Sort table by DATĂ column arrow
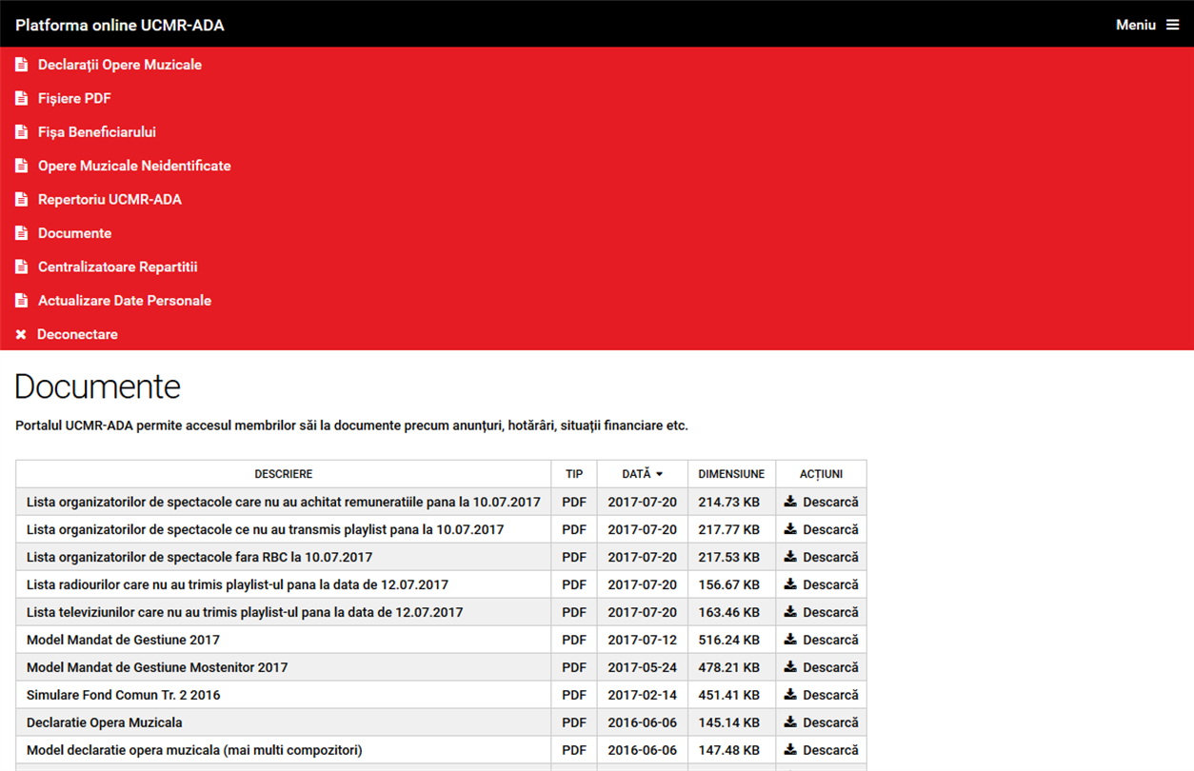This screenshot has height=771, width=1194. pyautogui.click(x=659, y=474)
